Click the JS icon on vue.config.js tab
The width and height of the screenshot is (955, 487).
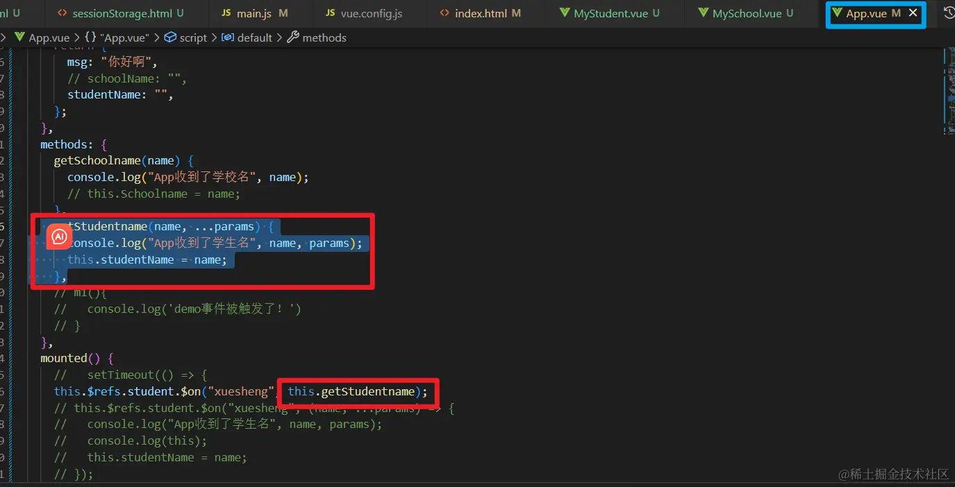click(x=330, y=13)
